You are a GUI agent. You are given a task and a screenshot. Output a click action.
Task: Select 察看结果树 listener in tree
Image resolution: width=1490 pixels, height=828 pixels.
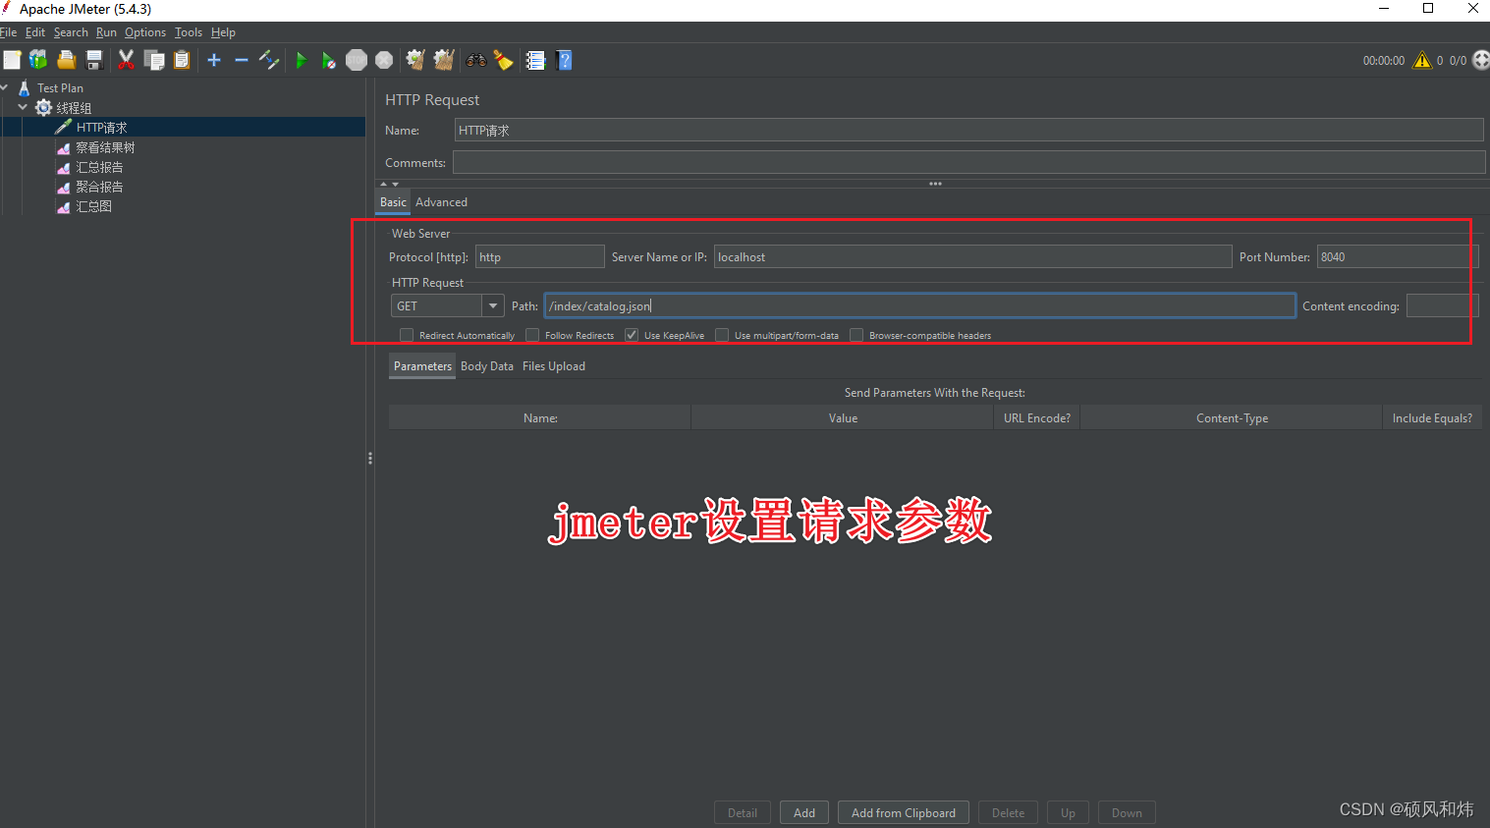(x=105, y=147)
